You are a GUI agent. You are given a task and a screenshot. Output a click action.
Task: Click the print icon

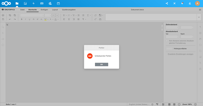[x=3, y=15]
